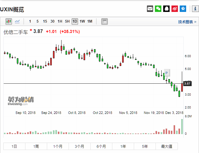
Task: Choose the 1个月 time range
Action: (x=58, y=146)
